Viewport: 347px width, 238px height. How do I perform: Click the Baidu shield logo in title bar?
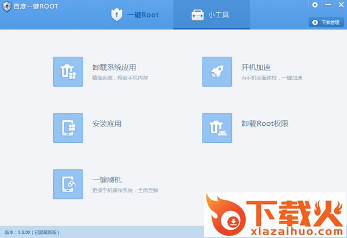point(6,6)
